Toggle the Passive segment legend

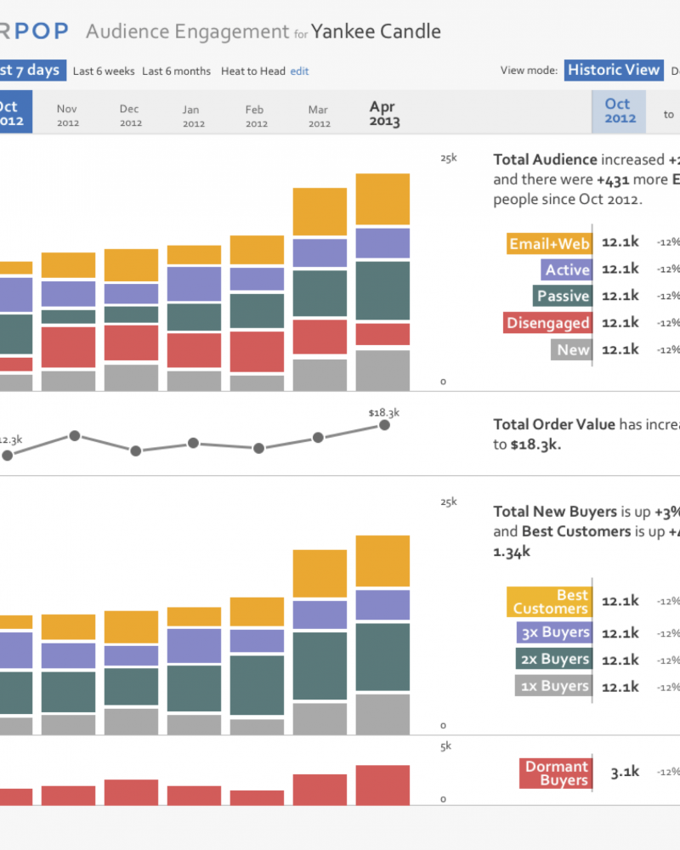point(563,296)
